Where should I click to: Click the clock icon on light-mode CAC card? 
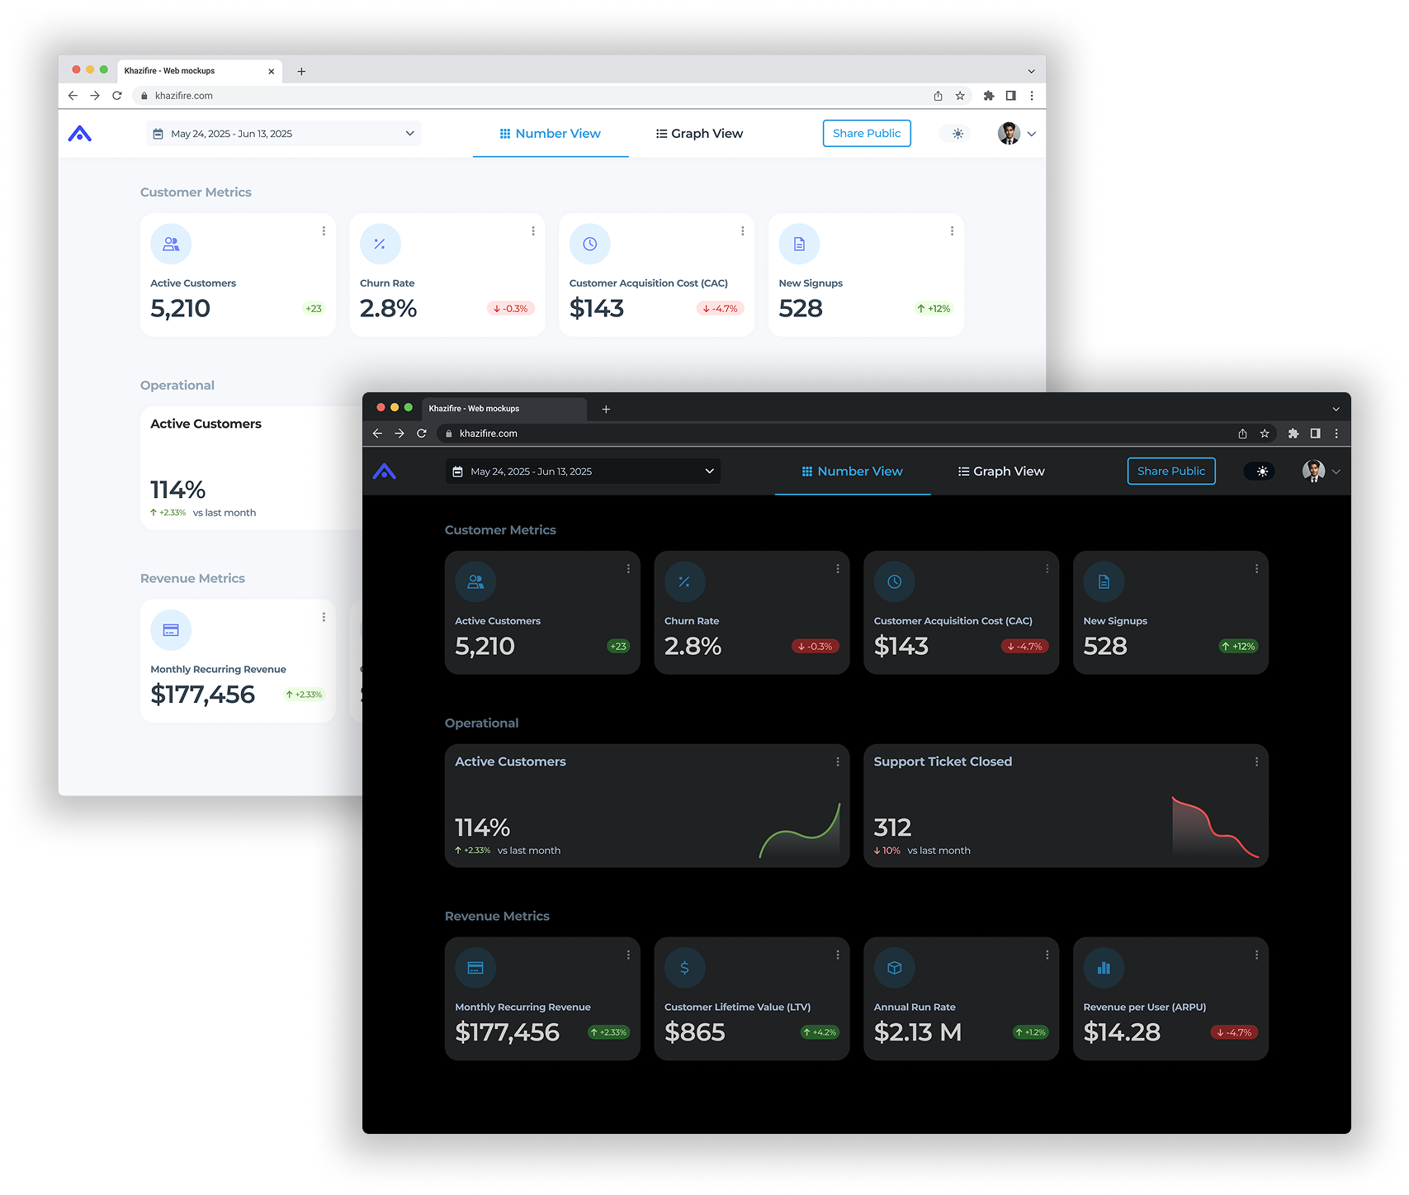point(589,244)
